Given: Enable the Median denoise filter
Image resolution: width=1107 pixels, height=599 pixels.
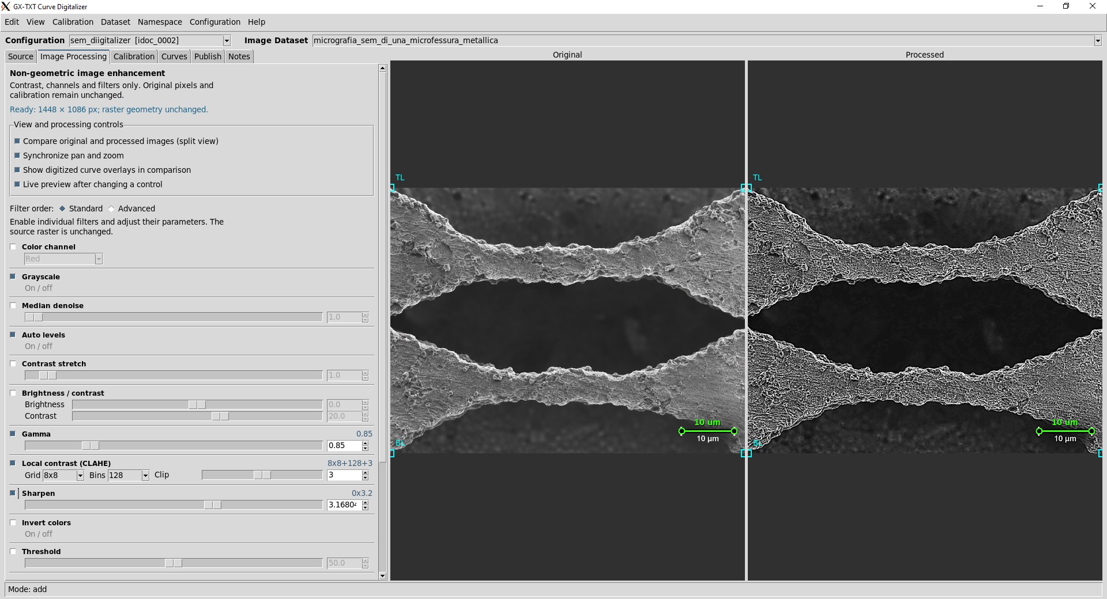Looking at the screenshot, I should point(13,305).
